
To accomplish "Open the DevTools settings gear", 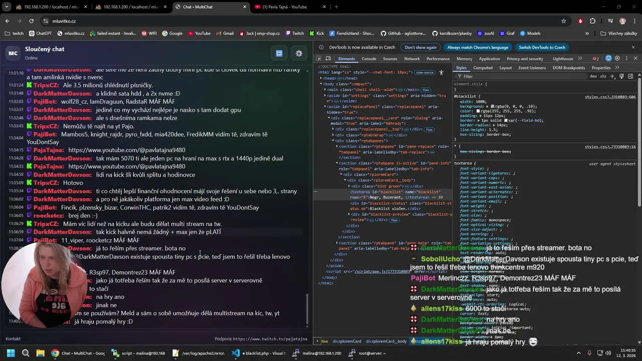I will coord(617,59).
